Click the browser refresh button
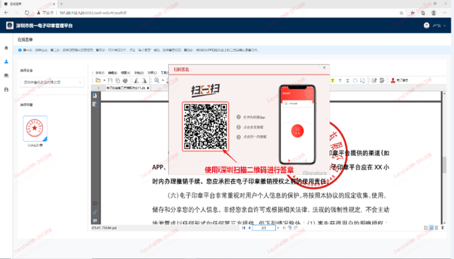 click(x=27, y=13)
